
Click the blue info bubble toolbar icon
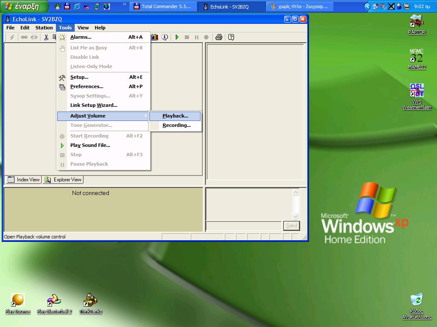165,37
